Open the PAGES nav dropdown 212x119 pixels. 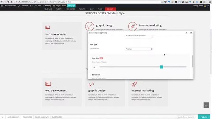pyautogui.click(x=101, y=9)
